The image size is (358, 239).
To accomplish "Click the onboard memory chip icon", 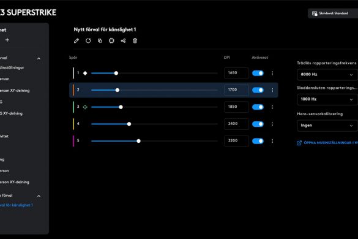I will [111, 40].
